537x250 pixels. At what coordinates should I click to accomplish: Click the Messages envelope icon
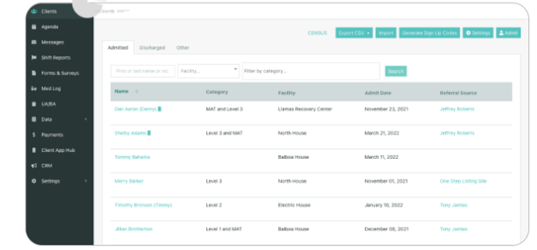pyautogui.click(x=33, y=42)
